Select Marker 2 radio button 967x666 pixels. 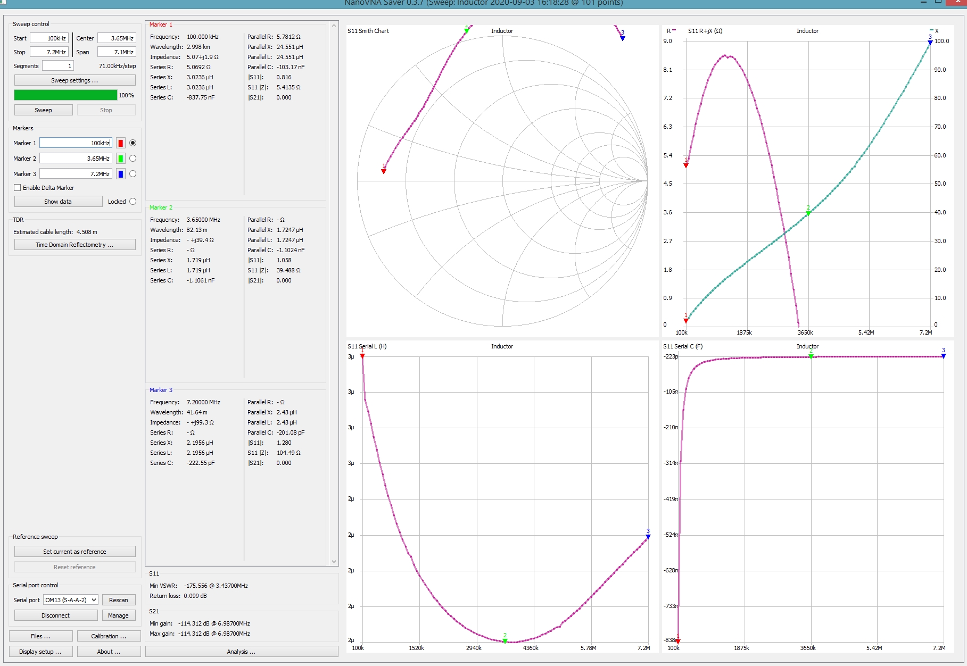133,159
